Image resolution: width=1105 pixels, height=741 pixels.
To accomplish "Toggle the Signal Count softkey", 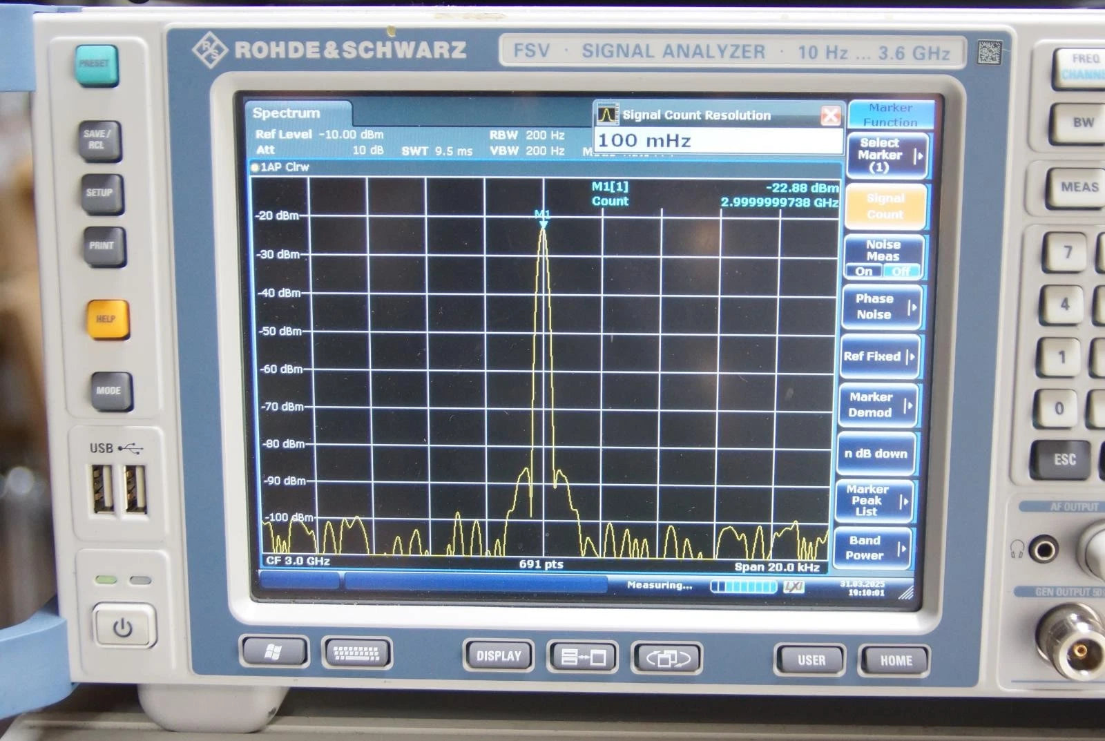I will [885, 206].
